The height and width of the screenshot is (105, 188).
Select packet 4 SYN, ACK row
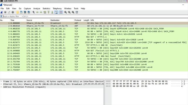click(94, 31)
